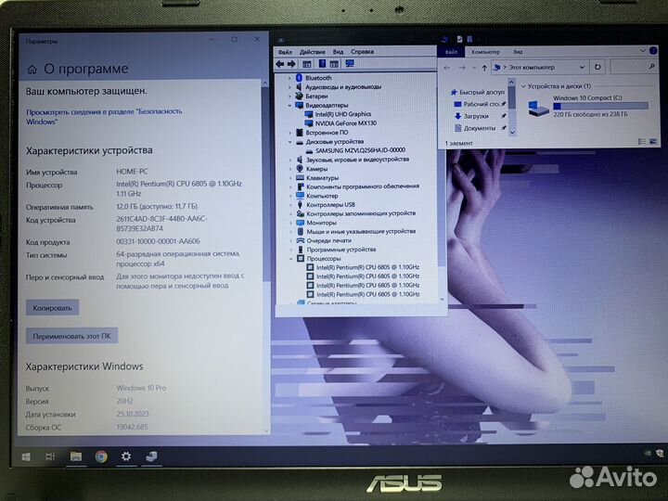Expand Аудиовходы и аудиовыходы category
Image resolution: width=668 pixels, height=501 pixels.
tap(289, 87)
